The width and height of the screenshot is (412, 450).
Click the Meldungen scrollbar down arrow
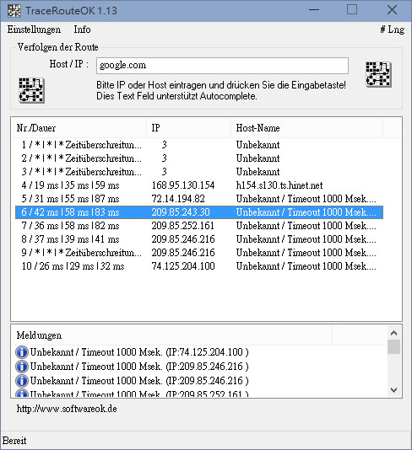point(394,389)
